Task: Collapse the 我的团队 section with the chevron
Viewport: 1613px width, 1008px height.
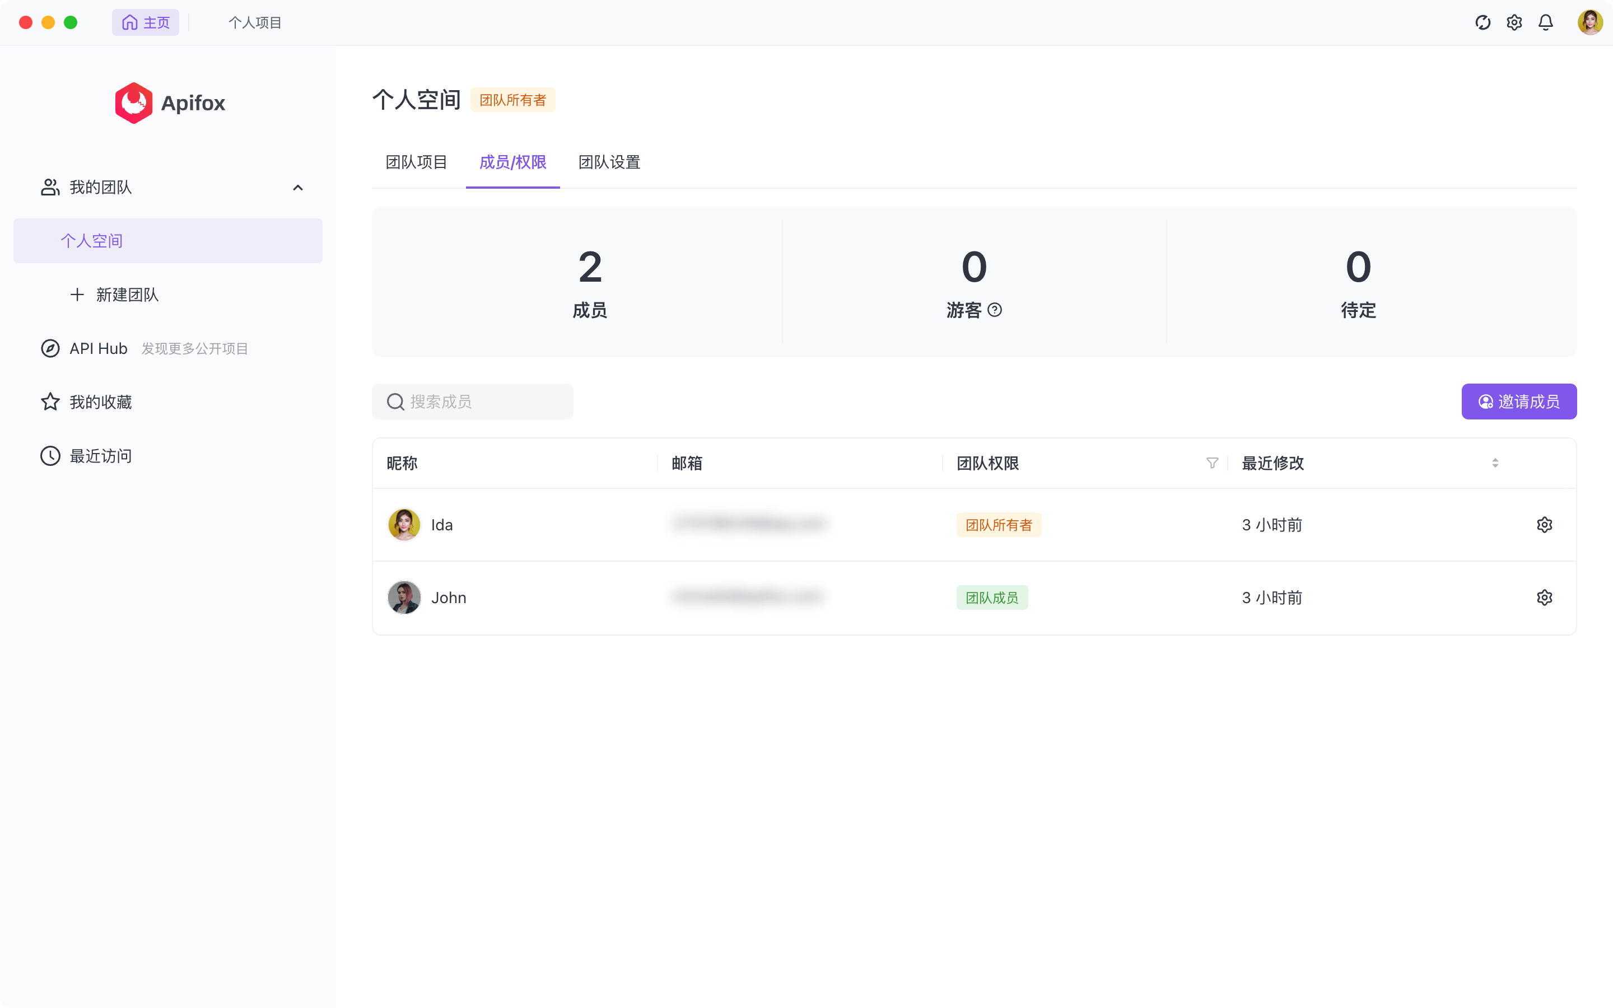Action: (x=298, y=188)
